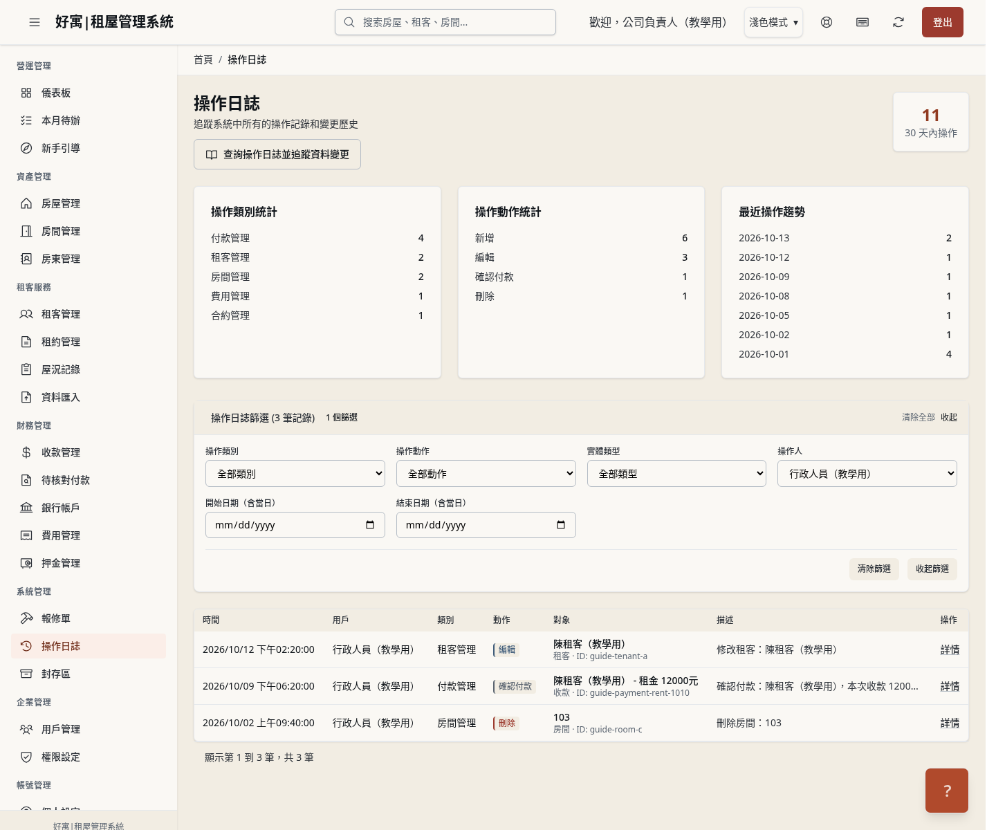Click the 房屋管理 house icon
Viewport: 996px width, 830px height.
(26, 203)
